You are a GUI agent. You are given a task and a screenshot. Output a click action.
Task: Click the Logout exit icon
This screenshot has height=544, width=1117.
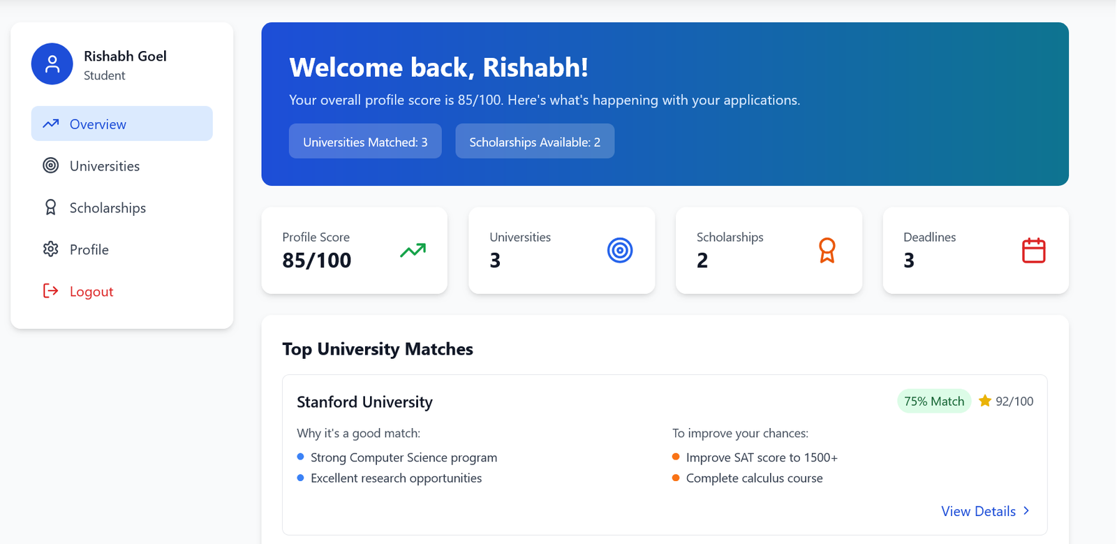(50, 291)
